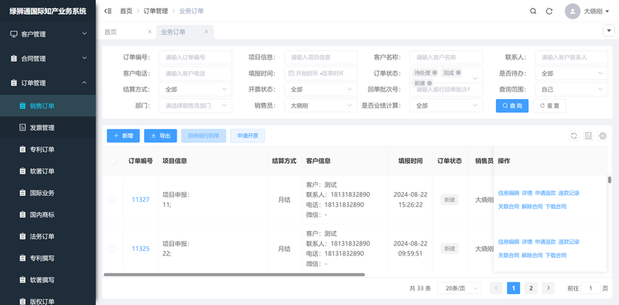
Task: Click the 国际业务 sidebar icon
Action: click(x=22, y=193)
